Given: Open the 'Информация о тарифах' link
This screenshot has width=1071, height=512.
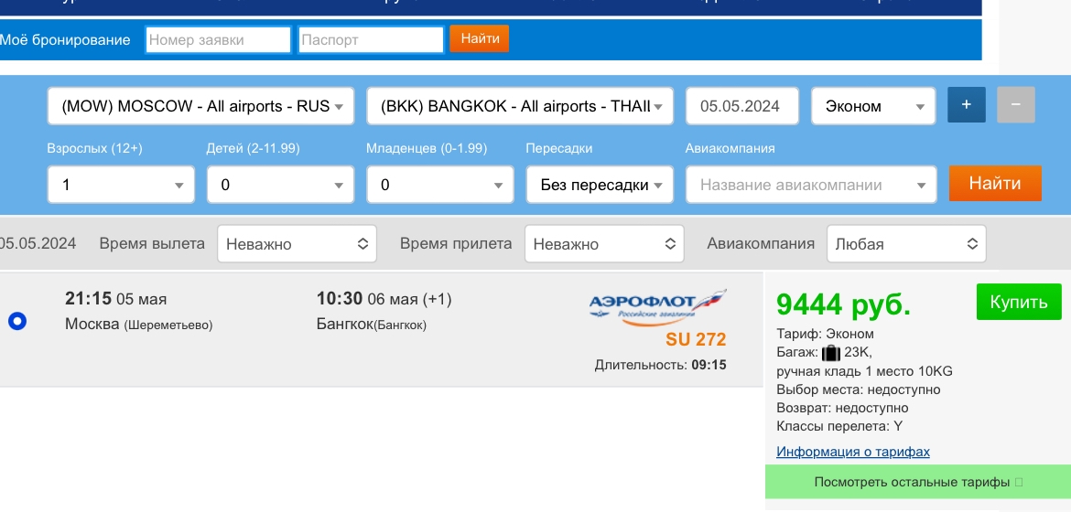Looking at the screenshot, I should click(853, 452).
